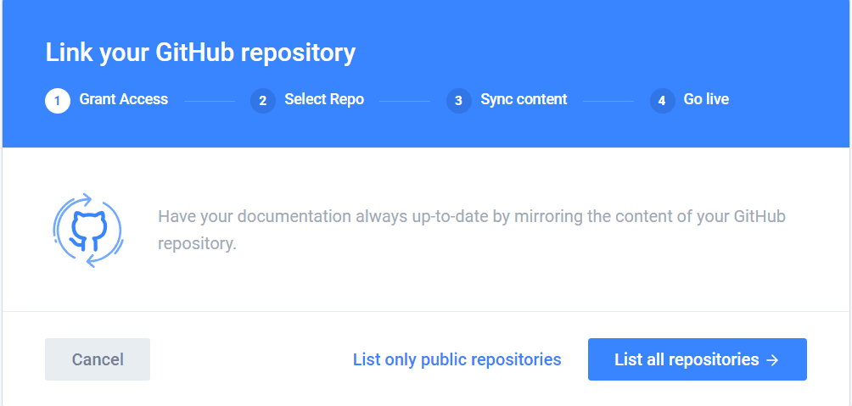Click connector line between Sync content and Go live
The image size is (852, 406).
(x=608, y=101)
